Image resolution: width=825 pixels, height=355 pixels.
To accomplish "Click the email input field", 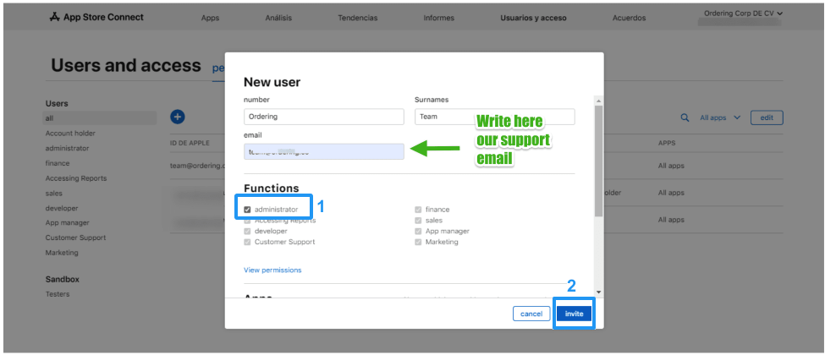I will coord(324,151).
